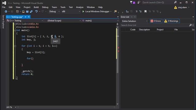
Task: Click the Decrease Indent toolbar icon
Action: pos(137,12)
